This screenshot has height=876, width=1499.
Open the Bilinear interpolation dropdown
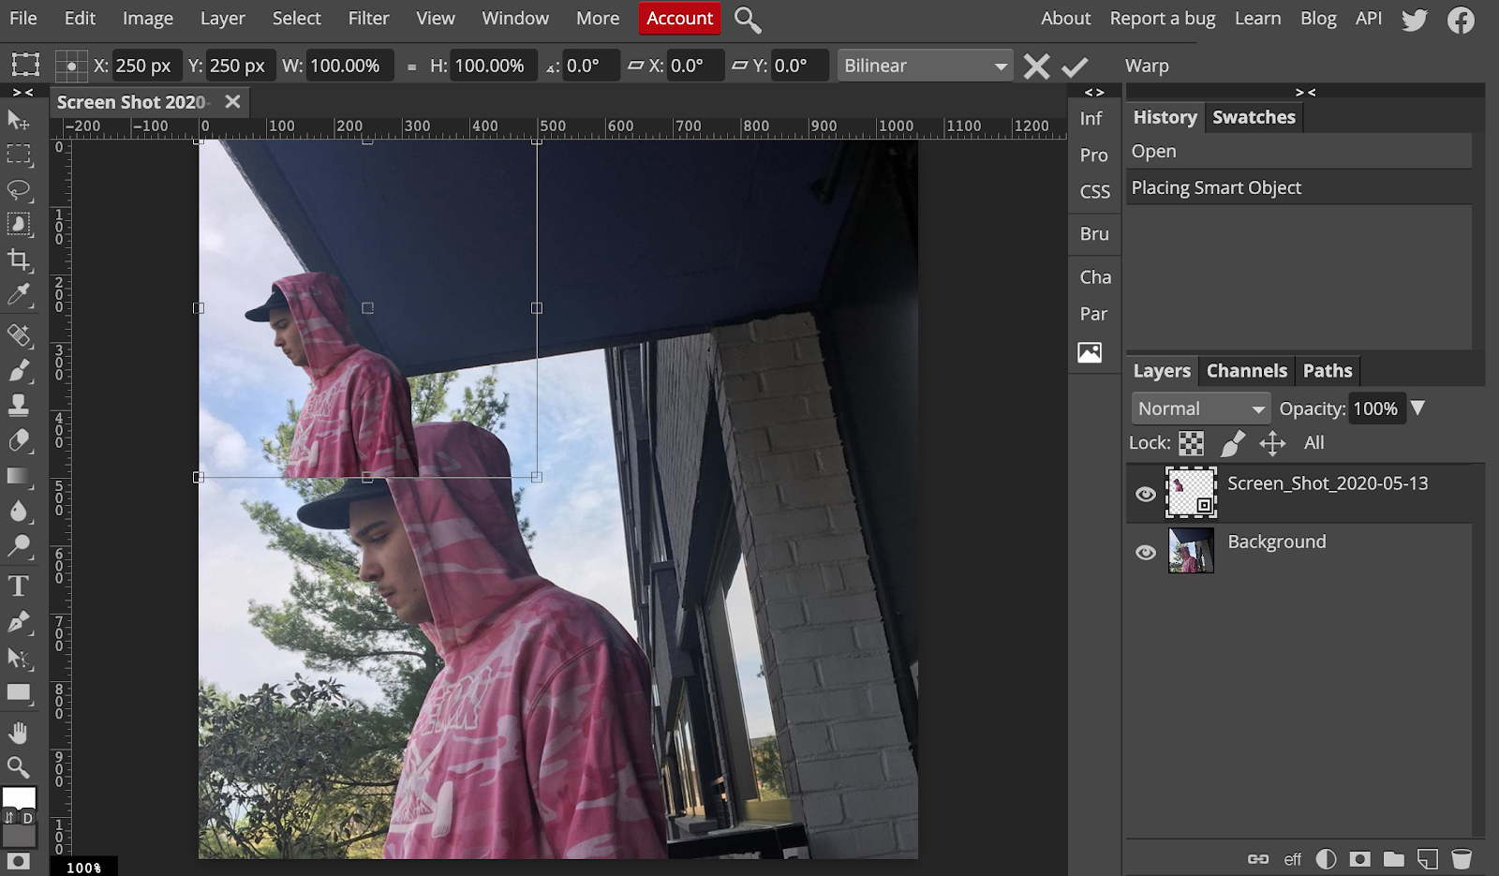point(924,67)
